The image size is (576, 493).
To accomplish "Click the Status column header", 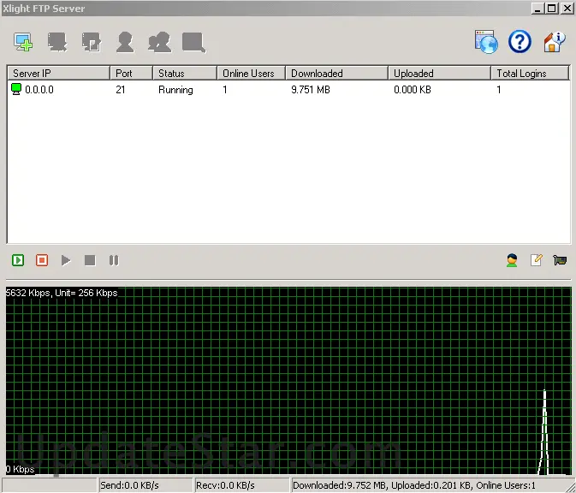I will point(184,74).
